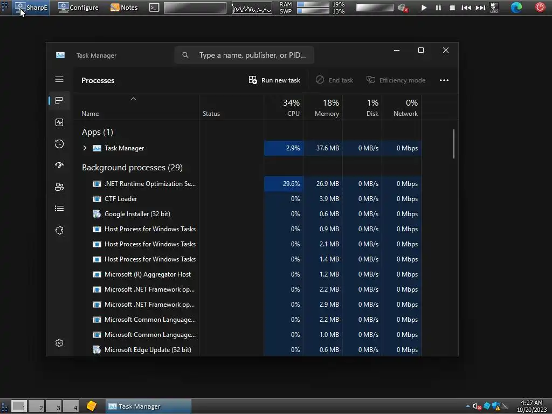Click the blue cube tray icon

(487, 406)
